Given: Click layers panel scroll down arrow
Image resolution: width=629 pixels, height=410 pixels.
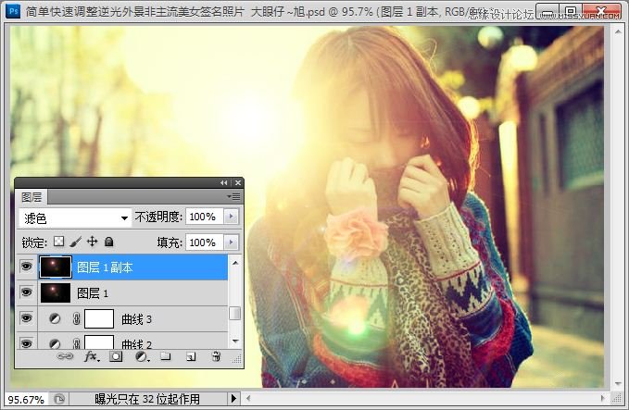Looking at the screenshot, I should (x=235, y=342).
